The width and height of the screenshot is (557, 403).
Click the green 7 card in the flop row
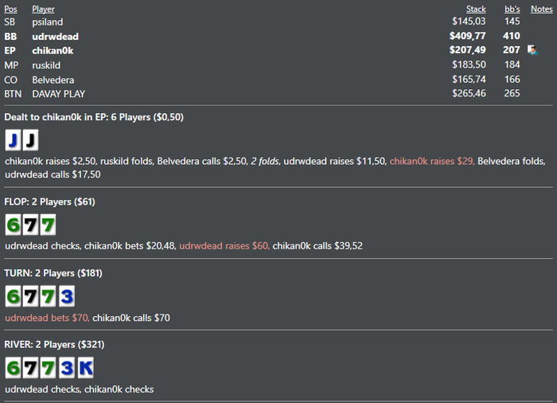click(x=30, y=225)
